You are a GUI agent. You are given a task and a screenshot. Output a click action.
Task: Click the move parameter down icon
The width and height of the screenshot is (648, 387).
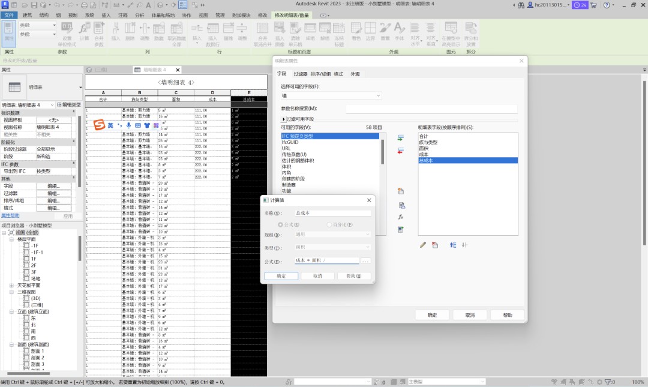464,245
